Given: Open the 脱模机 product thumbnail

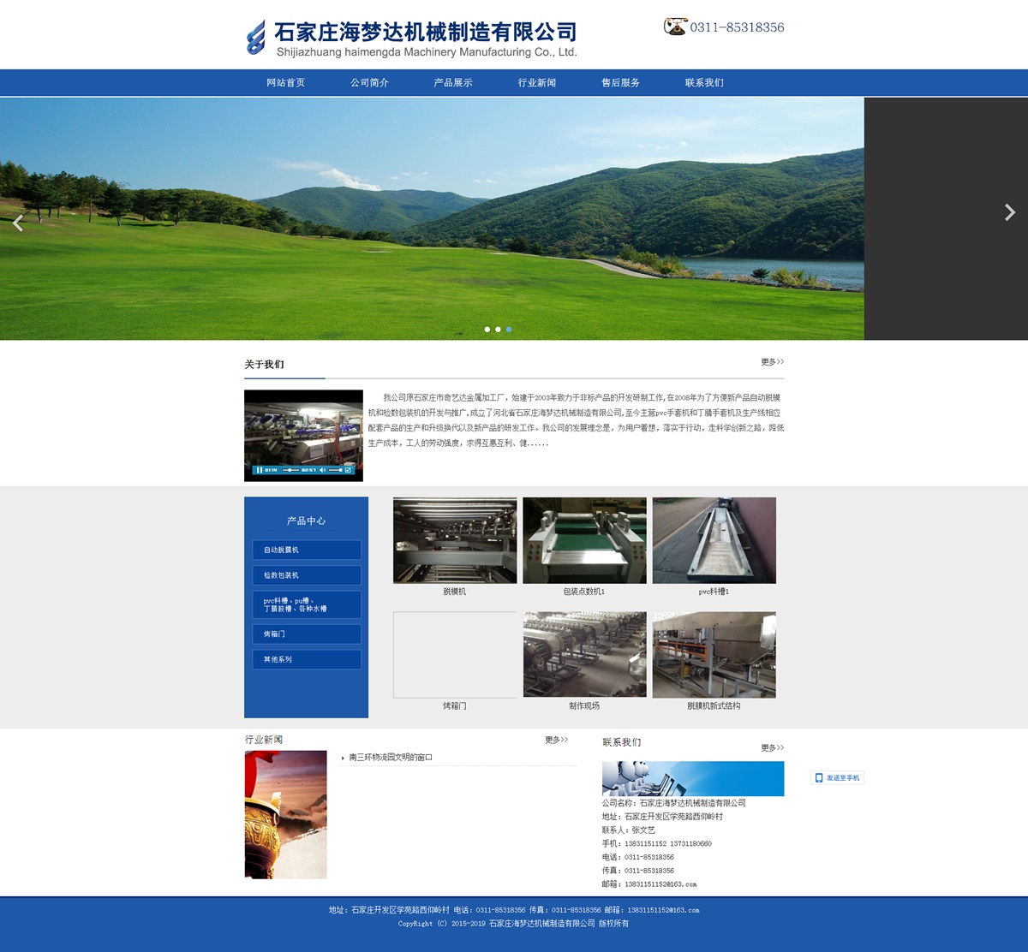Looking at the screenshot, I should pyautogui.click(x=455, y=540).
